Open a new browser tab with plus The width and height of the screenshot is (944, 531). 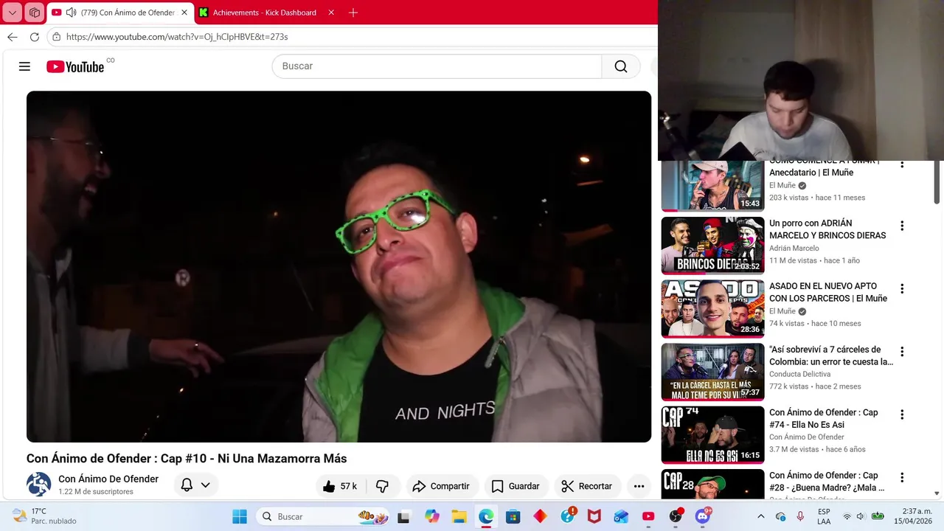coord(353,13)
